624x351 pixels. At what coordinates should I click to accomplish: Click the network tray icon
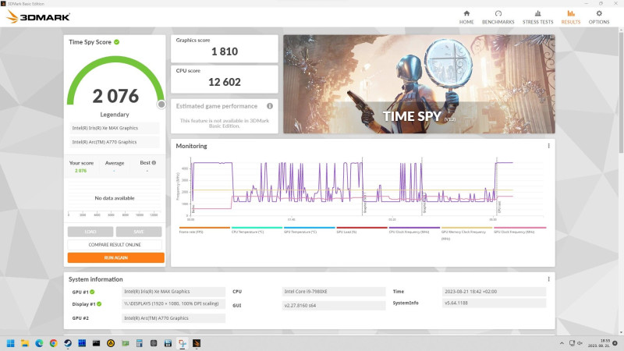572,343
